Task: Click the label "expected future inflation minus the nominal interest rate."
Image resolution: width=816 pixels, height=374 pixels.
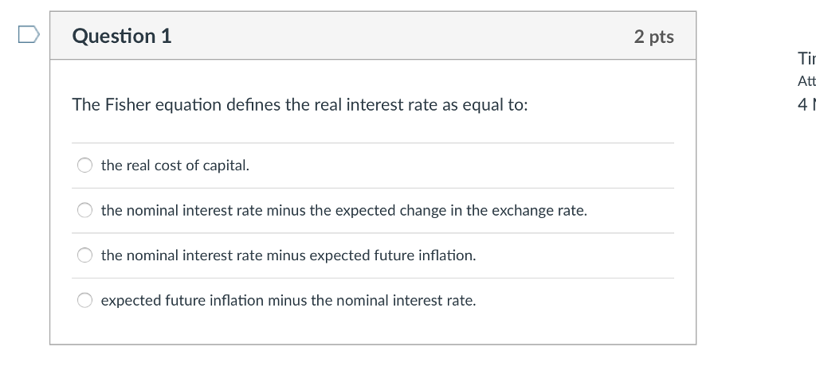Action: (x=288, y=301)
